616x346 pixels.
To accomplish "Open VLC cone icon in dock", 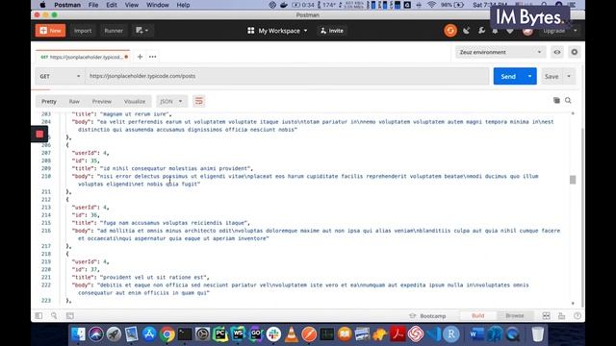I will 291,334.
